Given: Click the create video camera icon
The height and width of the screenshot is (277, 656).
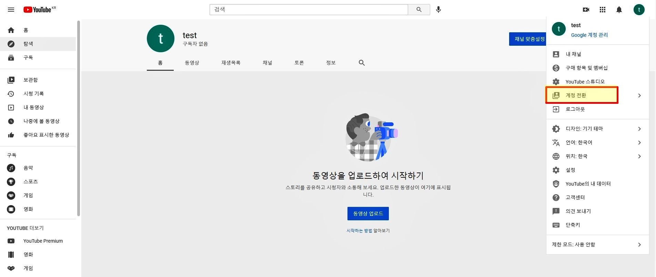Looking at the screenshot, I should pos(586,10).
